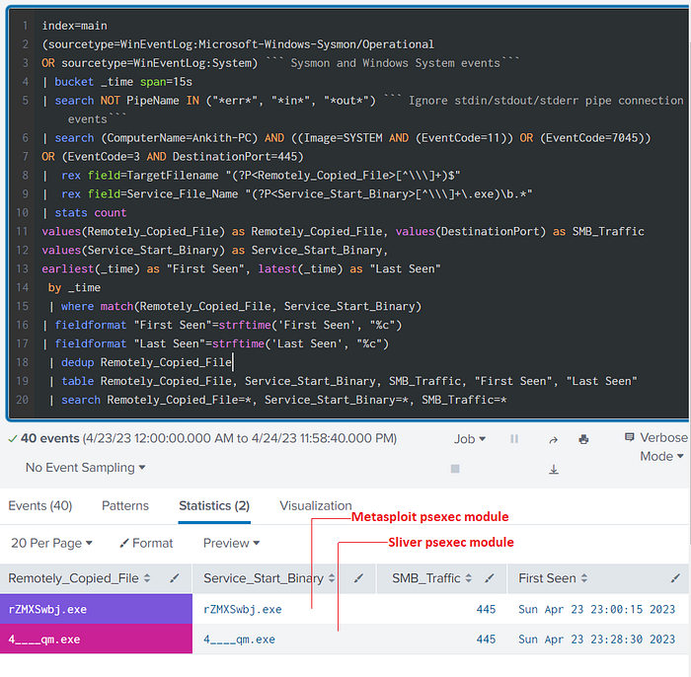The width and height of the screenshot is (691, 677).
Task: Switch to Events (40) tab
Action: [40, 505]
